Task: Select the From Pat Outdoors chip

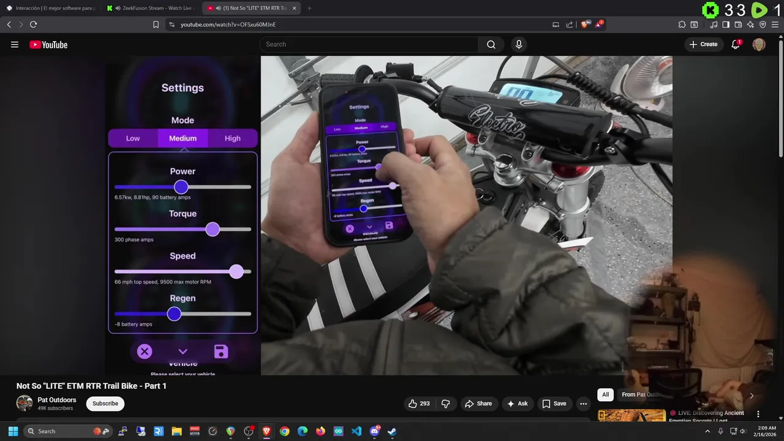Action: pyautogui.click(x=641, y=395)
